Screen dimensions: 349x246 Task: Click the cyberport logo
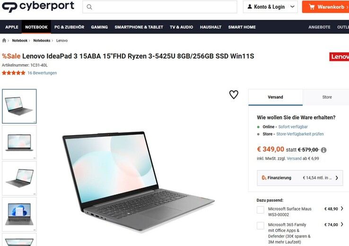tap(38, 6)
